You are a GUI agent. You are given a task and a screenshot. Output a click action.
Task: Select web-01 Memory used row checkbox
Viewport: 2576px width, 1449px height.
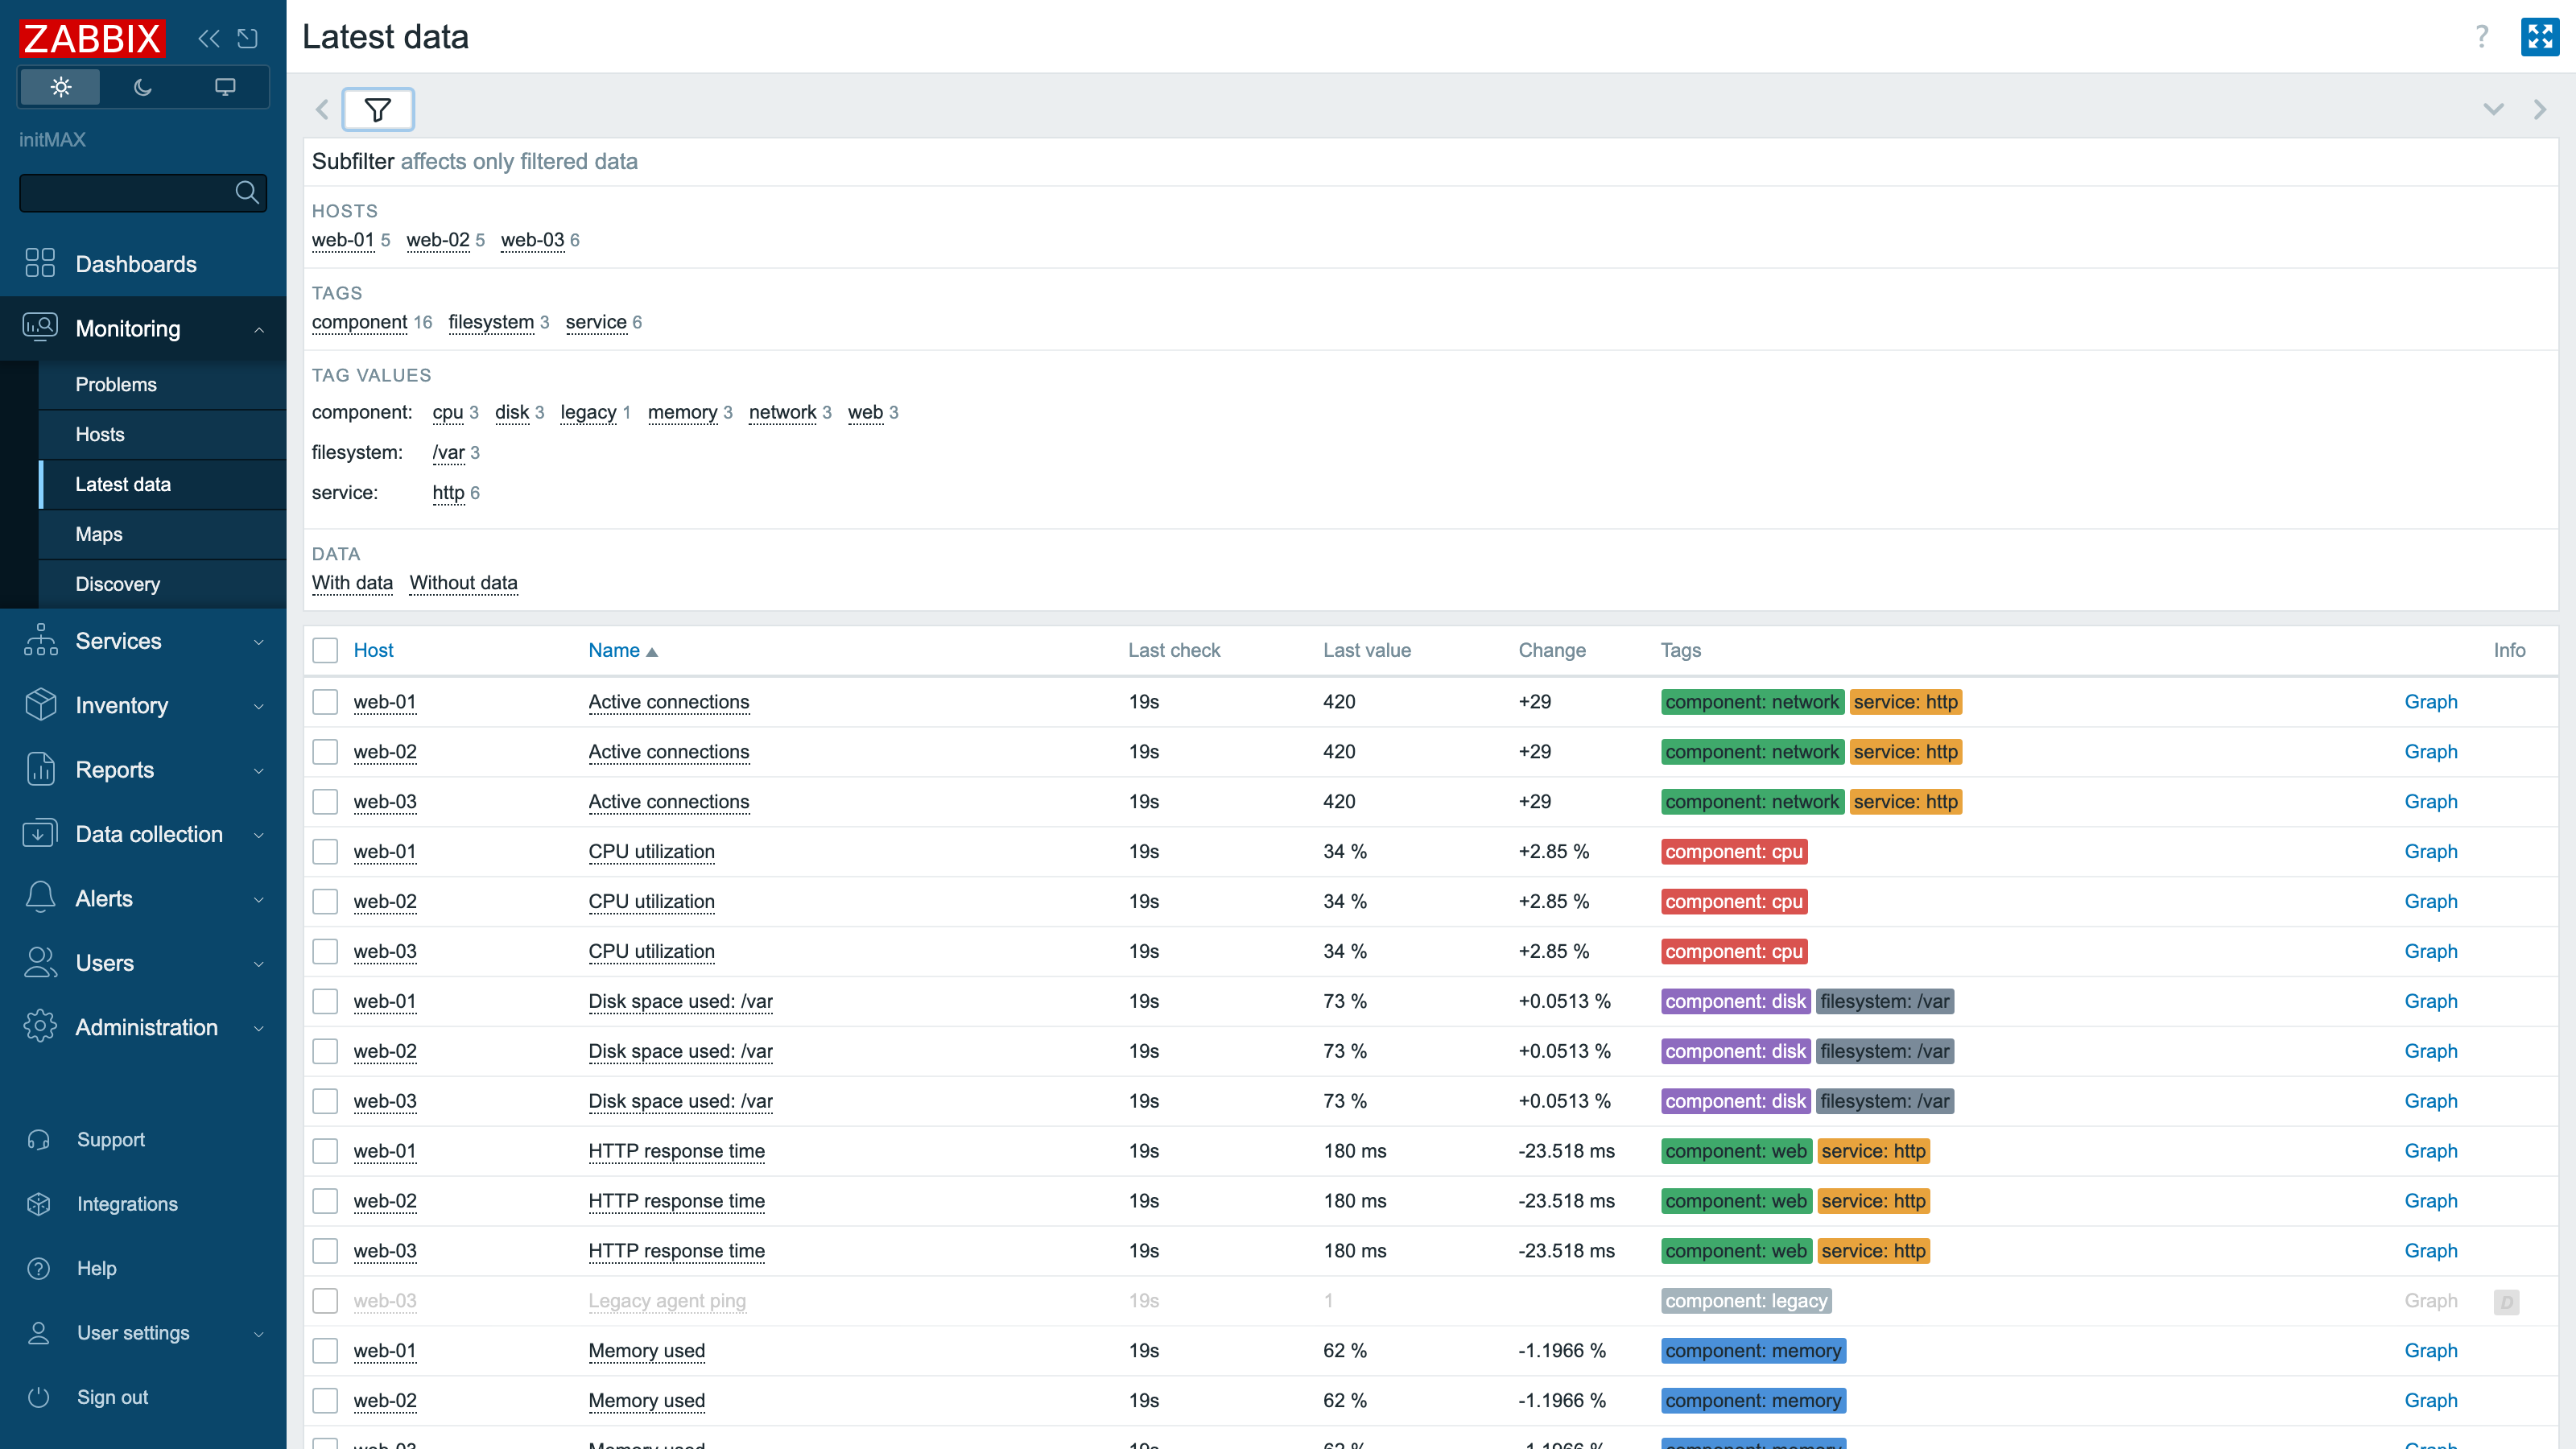point(325,1351)
